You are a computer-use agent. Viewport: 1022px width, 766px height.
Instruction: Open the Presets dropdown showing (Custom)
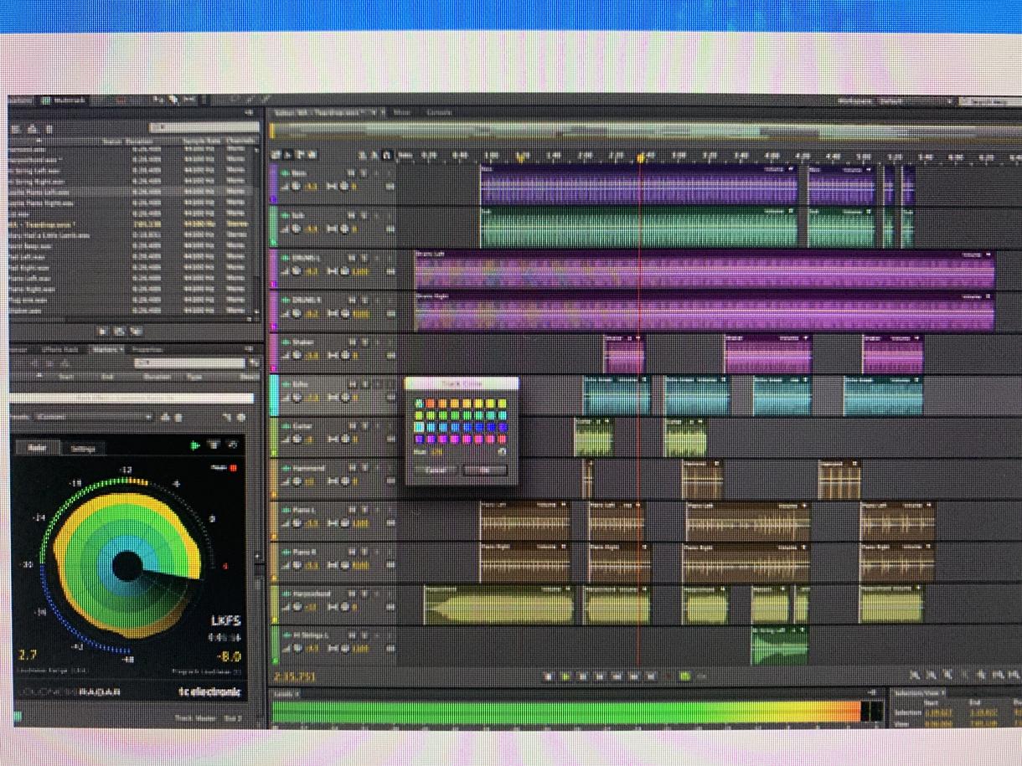pyautogui.click(x=94, y=416)
